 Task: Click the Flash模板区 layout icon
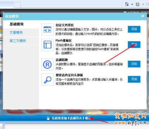[x=47, y=45]
